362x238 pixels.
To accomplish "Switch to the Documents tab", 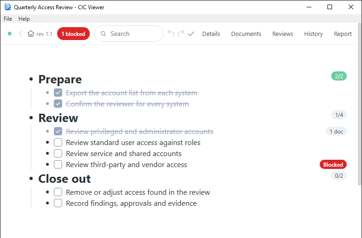I will click(x=246, y=34).
